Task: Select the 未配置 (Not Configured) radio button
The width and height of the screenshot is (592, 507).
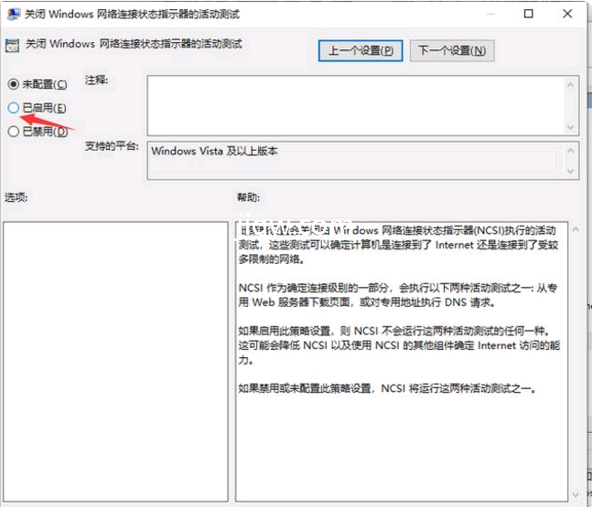Action: 13,84
